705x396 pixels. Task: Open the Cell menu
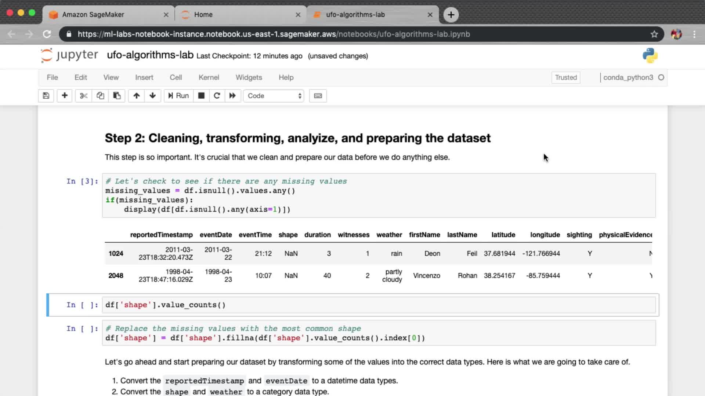coord(176,77)
